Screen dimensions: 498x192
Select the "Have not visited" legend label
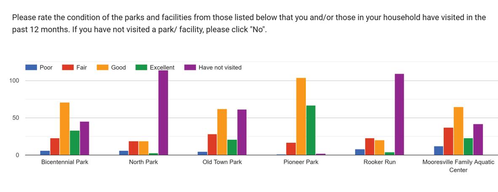click(220, 67)
